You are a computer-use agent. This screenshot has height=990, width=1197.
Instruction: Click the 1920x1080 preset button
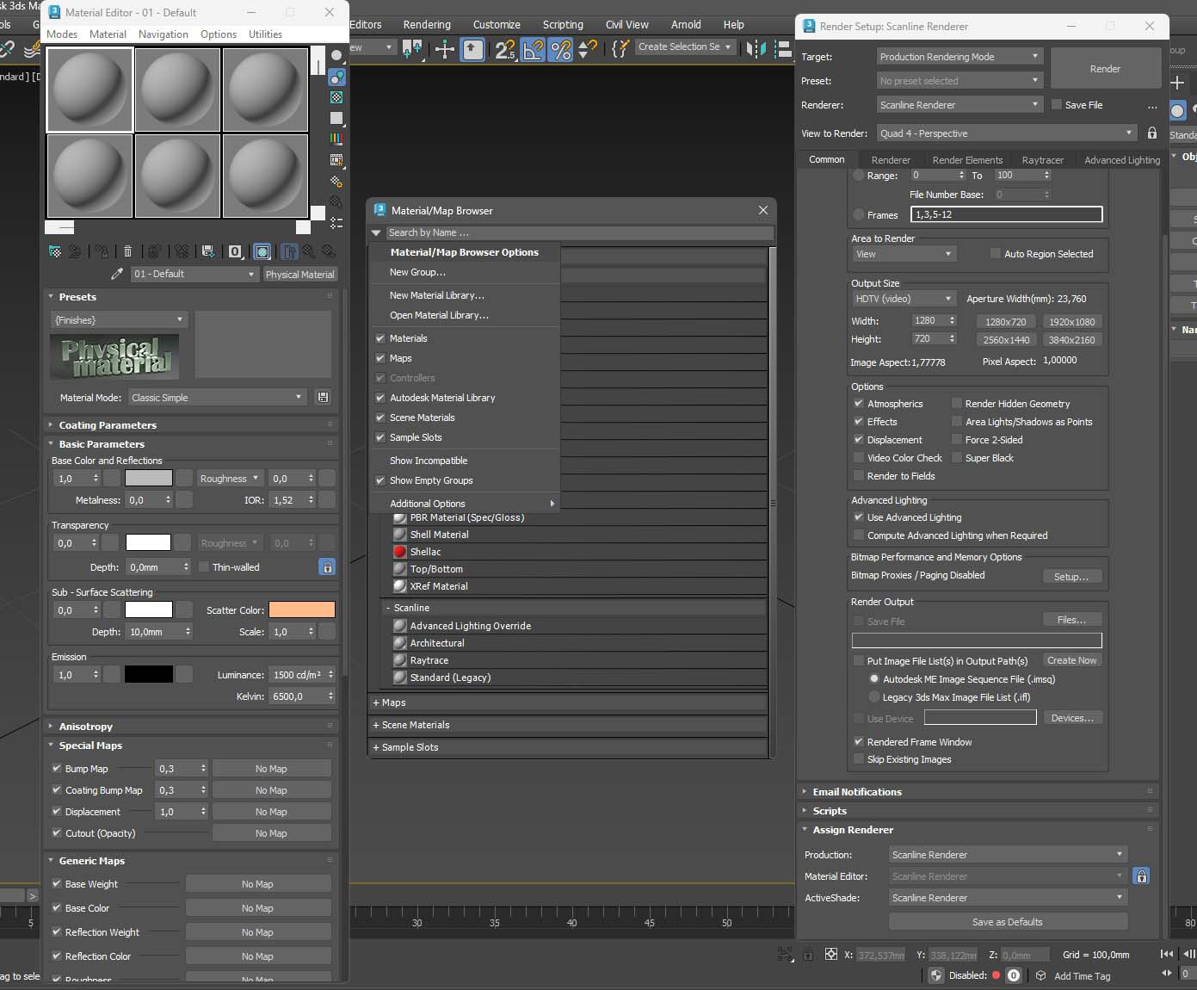(x=1072, y=322)
